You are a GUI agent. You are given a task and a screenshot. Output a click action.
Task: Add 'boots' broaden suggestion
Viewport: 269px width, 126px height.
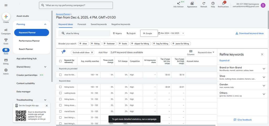123,44
